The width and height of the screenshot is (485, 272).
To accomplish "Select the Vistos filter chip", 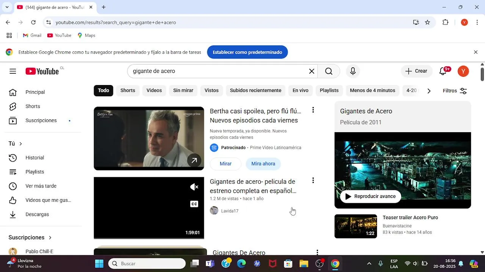I will (x=211, y=91).
